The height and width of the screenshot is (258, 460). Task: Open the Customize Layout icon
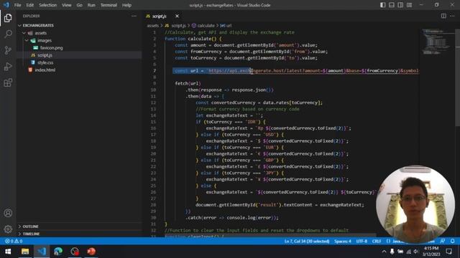[x=409, y=5]
